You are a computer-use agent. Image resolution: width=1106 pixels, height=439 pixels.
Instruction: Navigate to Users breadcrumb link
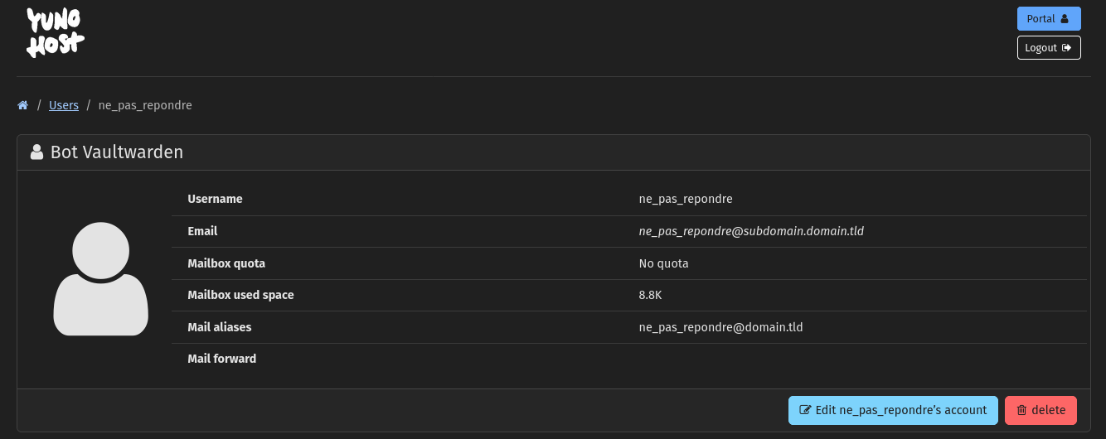(x=64, y=105)
